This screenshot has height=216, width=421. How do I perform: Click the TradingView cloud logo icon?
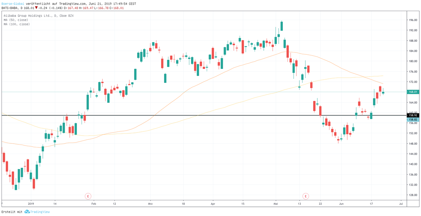[x=27, y=212]
